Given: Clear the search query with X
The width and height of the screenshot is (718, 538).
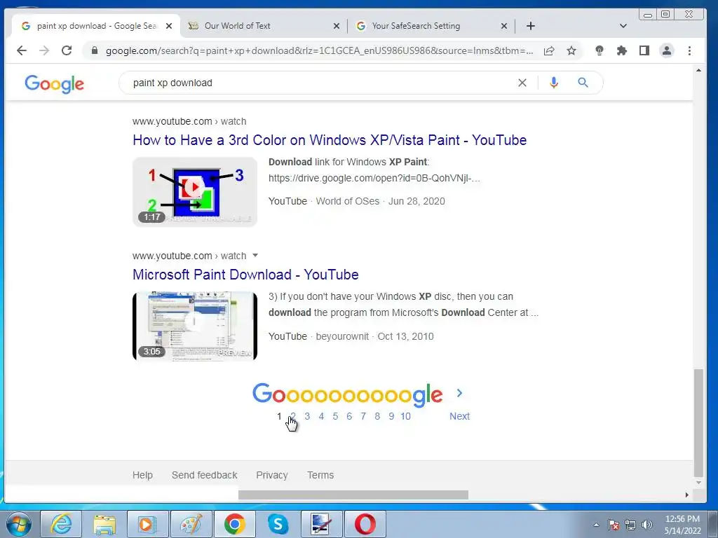Looking at the screenshot, I should (x=522, y=83).
